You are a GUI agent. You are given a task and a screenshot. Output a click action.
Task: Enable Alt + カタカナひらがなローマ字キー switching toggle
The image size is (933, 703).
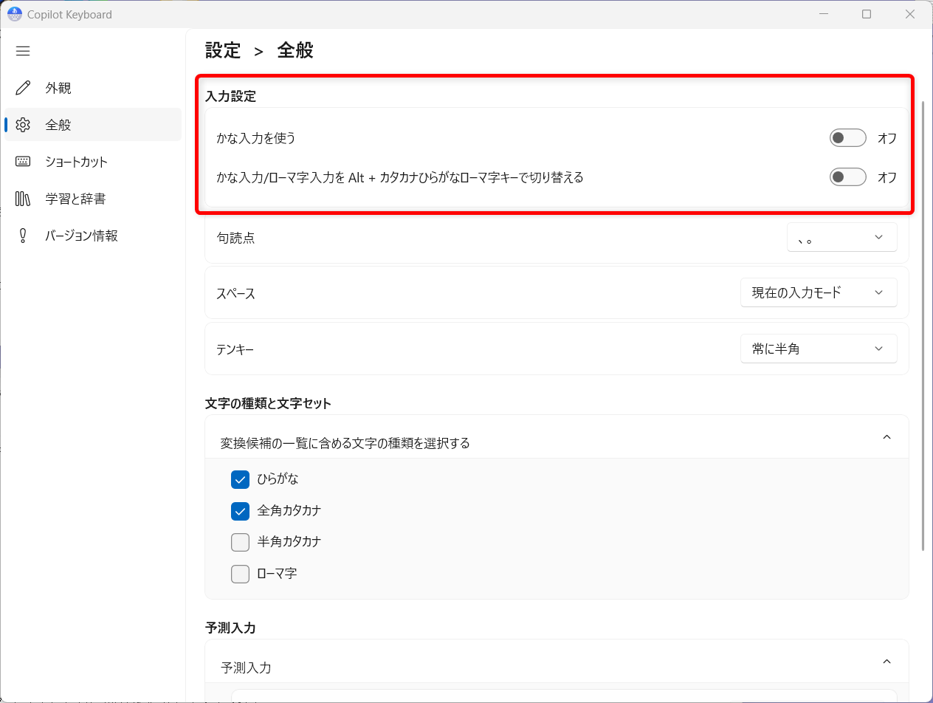pos(847,177)
